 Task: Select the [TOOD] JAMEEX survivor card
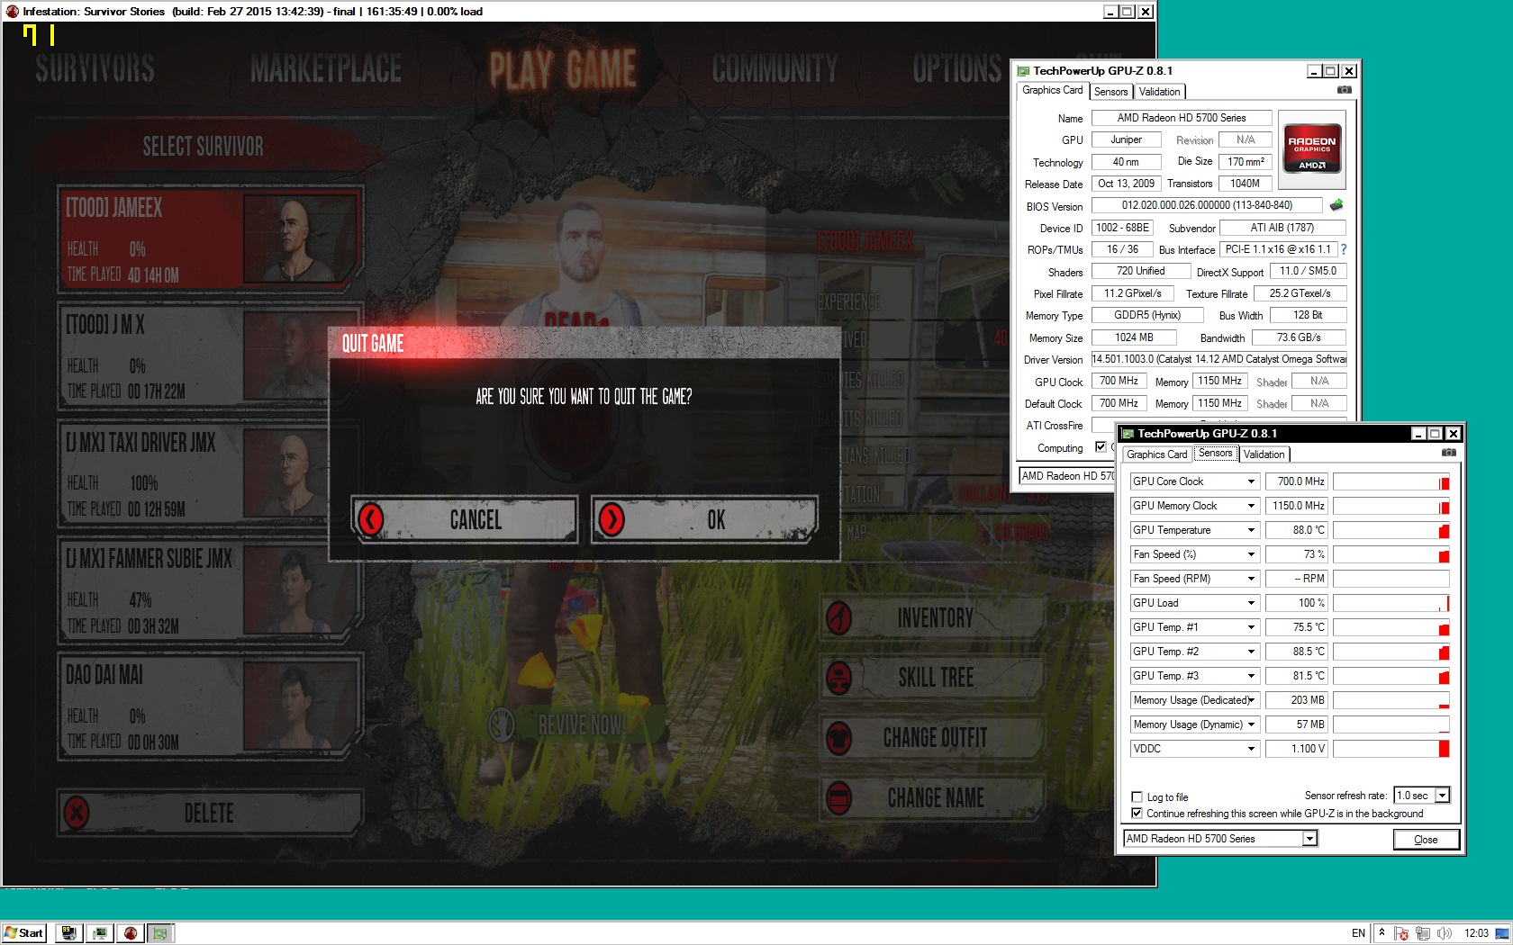(210, 238)
